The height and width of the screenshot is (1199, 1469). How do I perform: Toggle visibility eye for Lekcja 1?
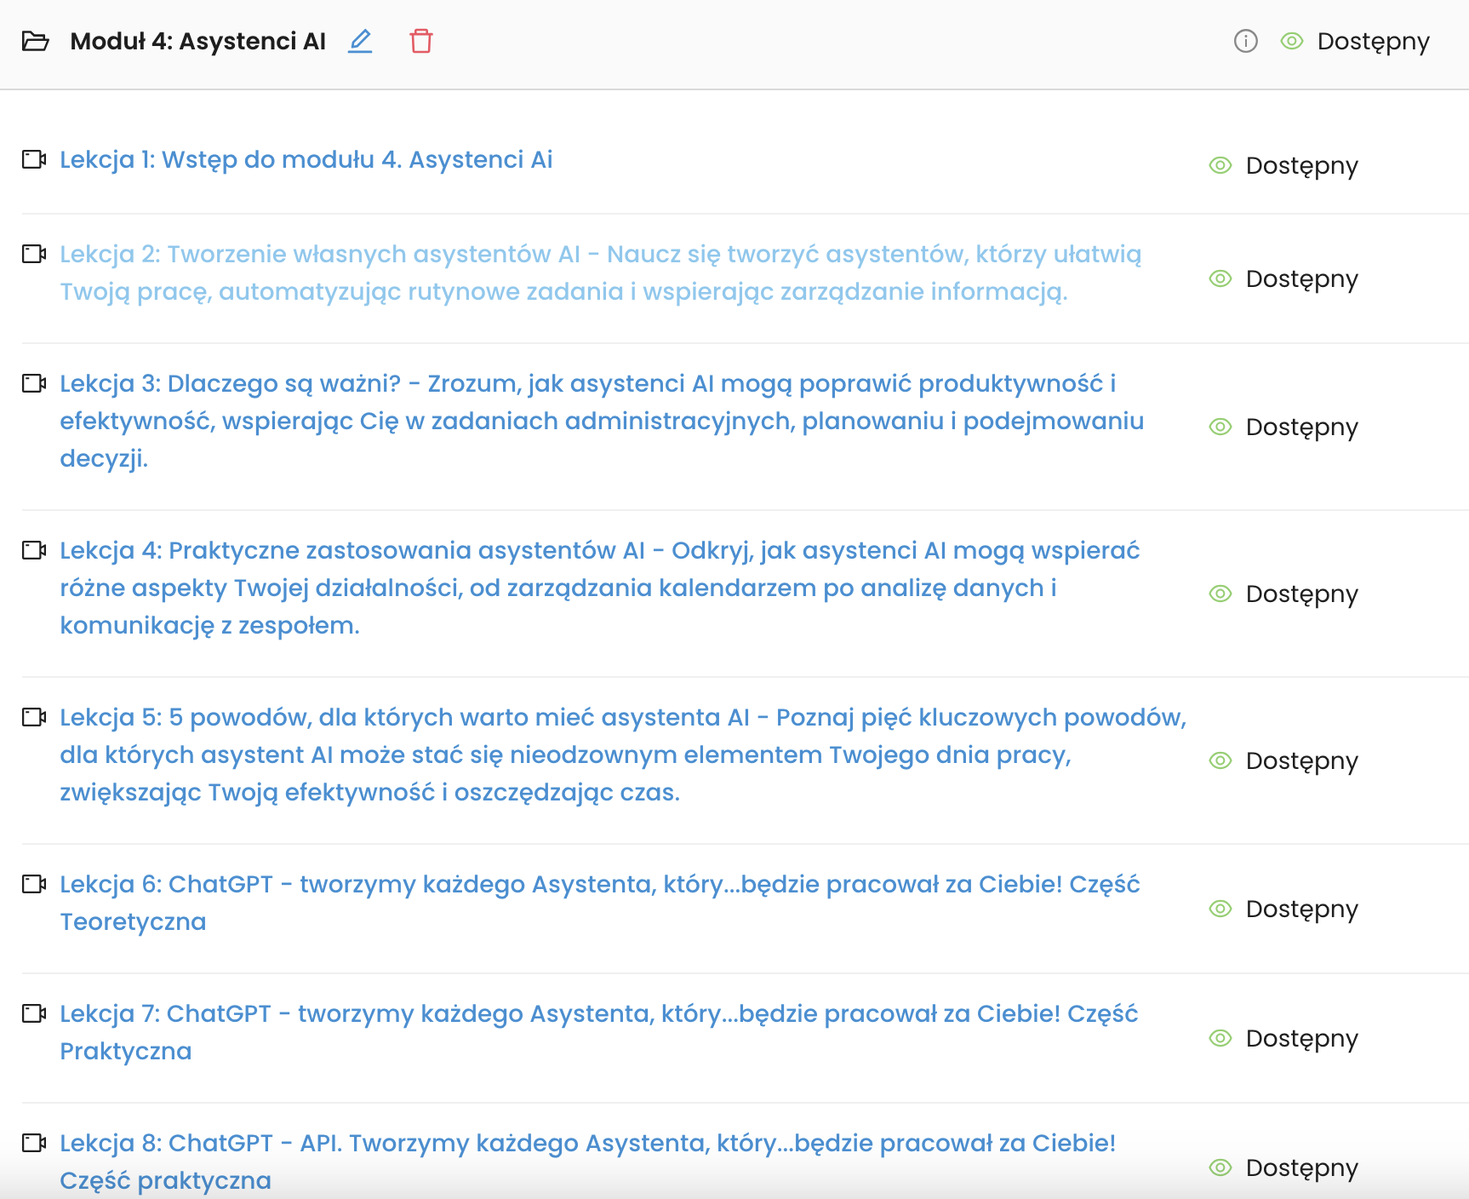click(1220, 165)
